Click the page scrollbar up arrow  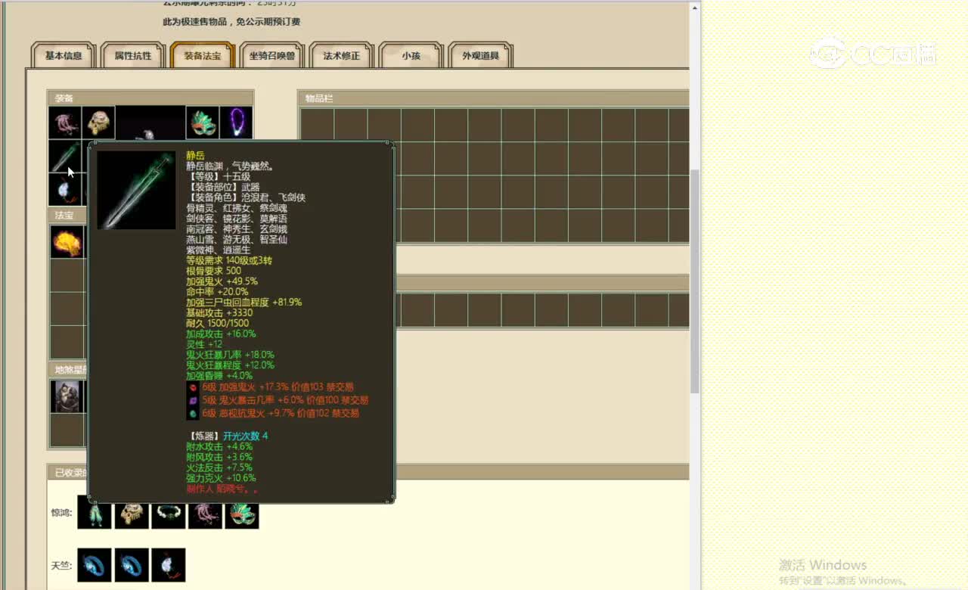[695, 8]
